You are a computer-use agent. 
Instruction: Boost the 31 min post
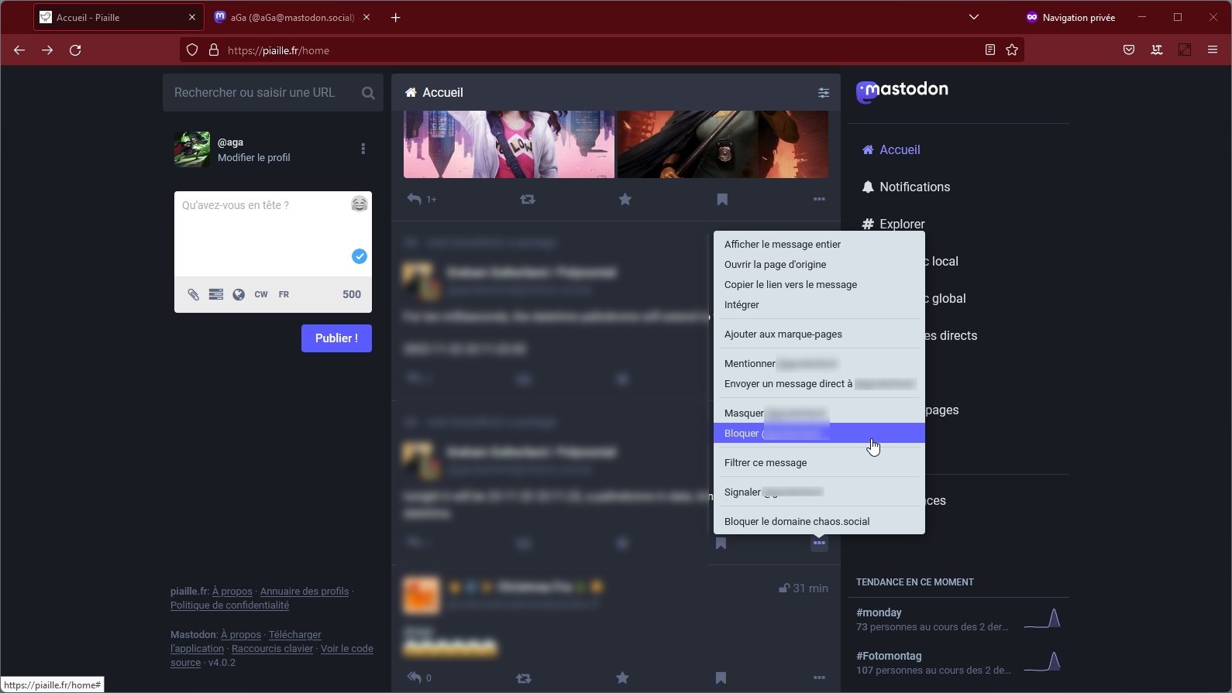pyautogui.click(x=524, y=678)
